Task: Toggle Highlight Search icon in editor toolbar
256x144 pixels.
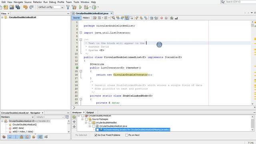Action: click(x=127, y=18)
